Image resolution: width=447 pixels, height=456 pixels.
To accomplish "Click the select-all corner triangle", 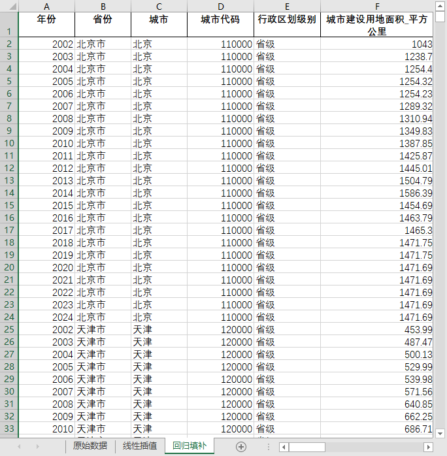I will (12, 6).
